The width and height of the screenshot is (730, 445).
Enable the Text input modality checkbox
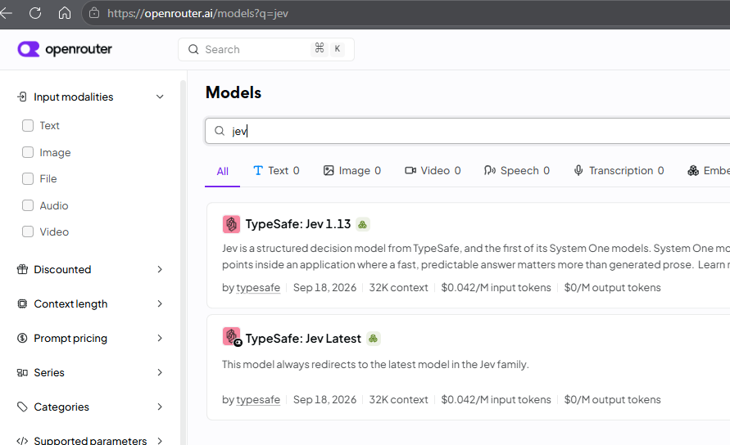click(x=28, y=125)
